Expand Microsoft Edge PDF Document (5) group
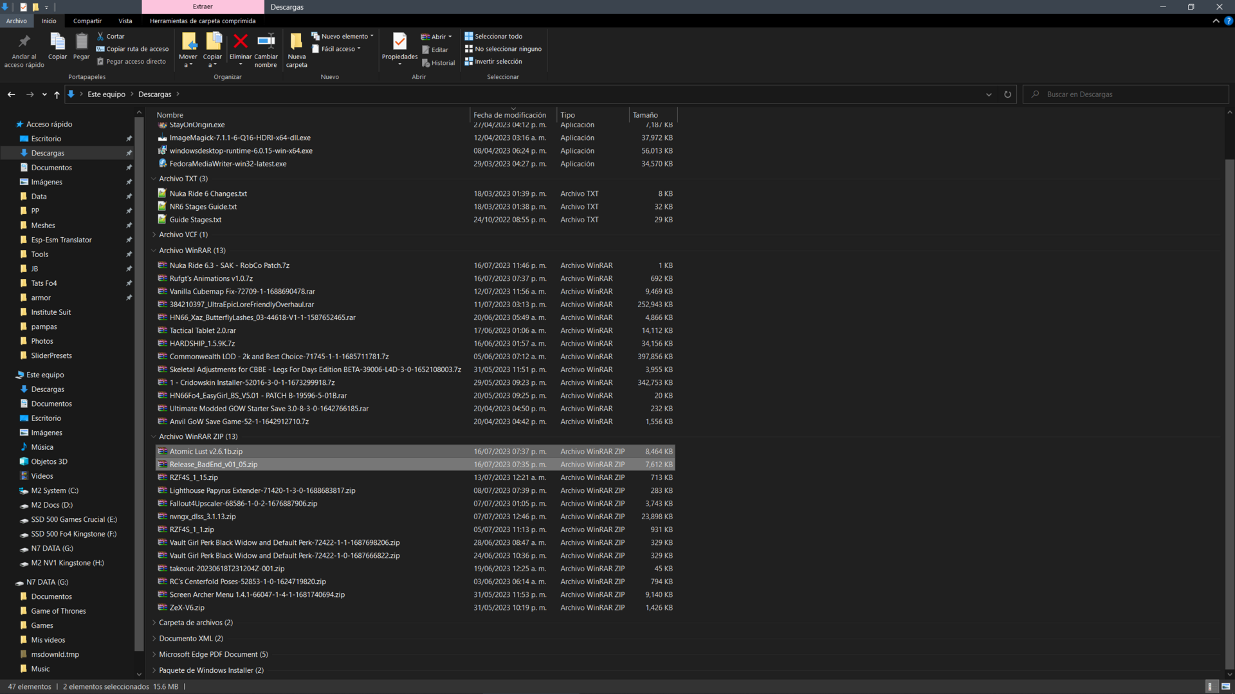Screen dimensions: 1235x694 (154, 654)
